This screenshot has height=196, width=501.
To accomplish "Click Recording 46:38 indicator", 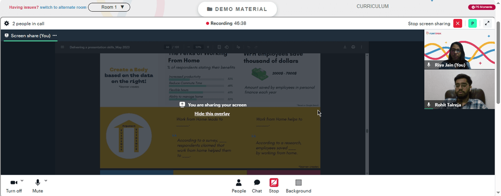I will [x=226, y=23].
